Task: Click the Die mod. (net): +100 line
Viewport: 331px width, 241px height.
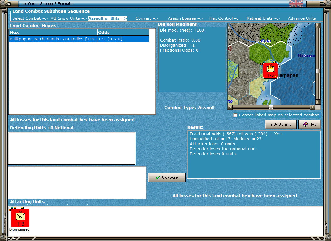Action: (x=182, y=30)
